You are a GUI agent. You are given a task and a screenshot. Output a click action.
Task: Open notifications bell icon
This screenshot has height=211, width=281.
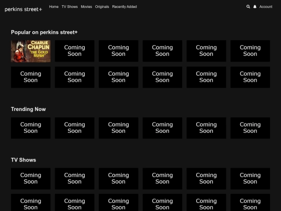[255, 7]
